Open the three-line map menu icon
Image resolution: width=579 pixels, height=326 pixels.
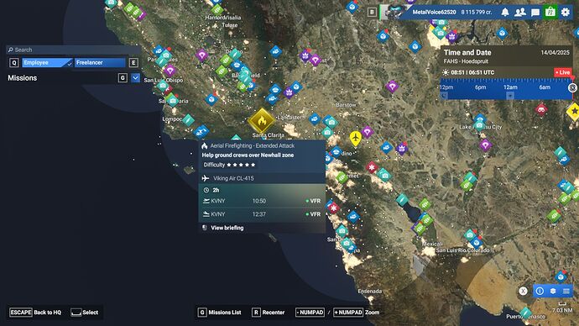566,291
